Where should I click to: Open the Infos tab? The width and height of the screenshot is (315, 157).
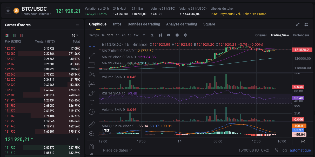click(117, 24)
